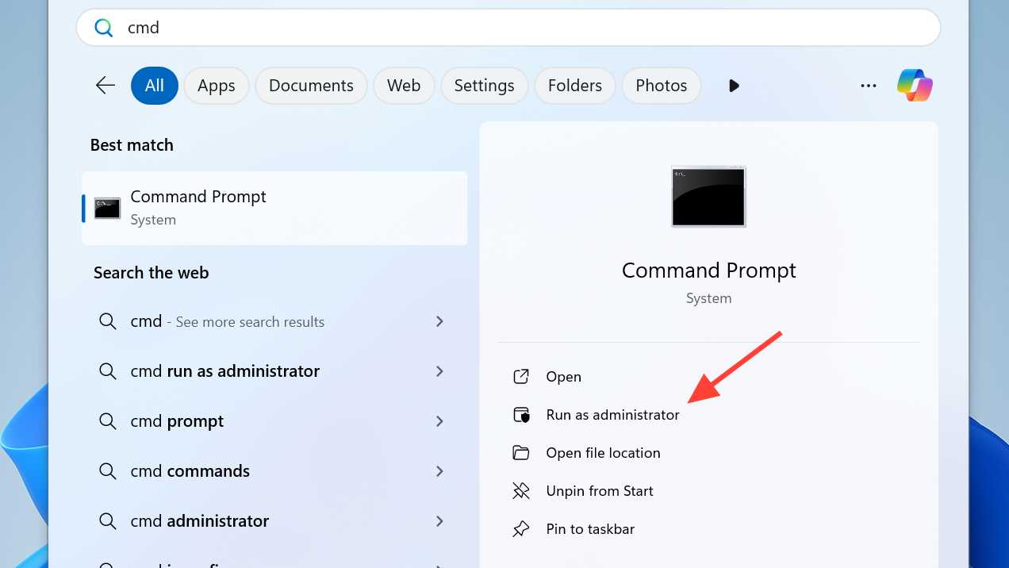Open the Command Prompt best match result
The height and width of the screenshot is (568, 1009).
[x=274, y=209]
